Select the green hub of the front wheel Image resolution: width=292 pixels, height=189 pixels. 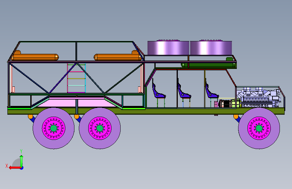[259, 128]
